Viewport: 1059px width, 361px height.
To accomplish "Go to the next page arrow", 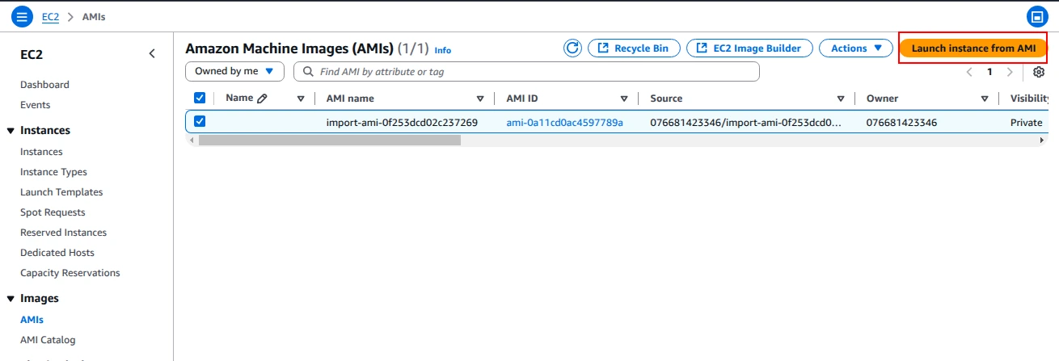I will tap(1009, 72).
